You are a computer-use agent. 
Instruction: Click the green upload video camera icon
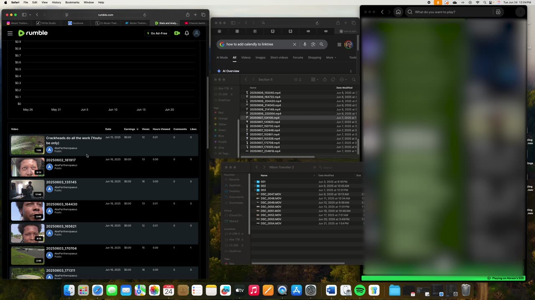point(177,33)
